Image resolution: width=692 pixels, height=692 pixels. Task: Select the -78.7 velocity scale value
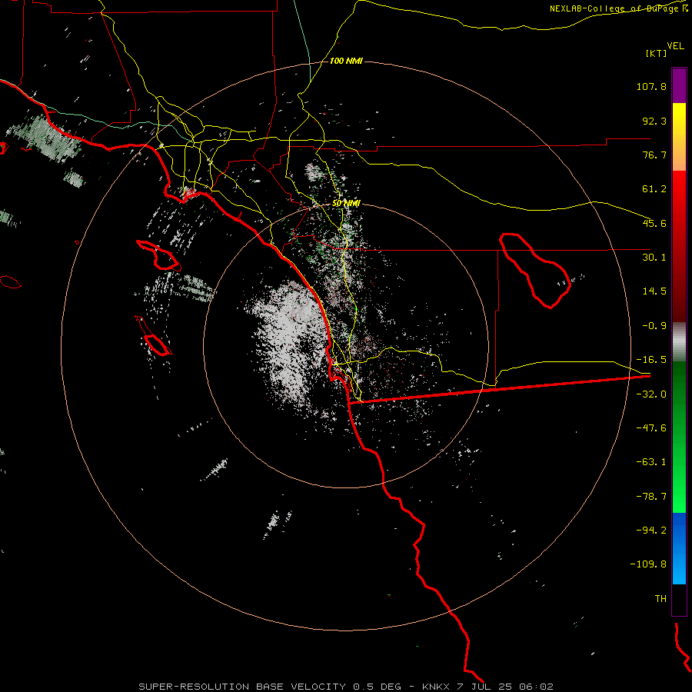tap(651, 497)
